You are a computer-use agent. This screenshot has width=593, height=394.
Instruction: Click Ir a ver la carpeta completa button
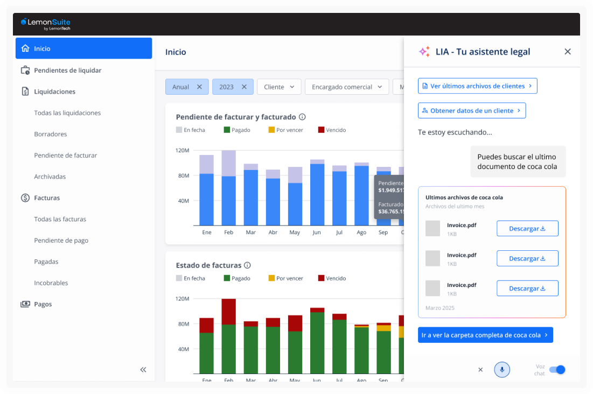coord(485,335)
